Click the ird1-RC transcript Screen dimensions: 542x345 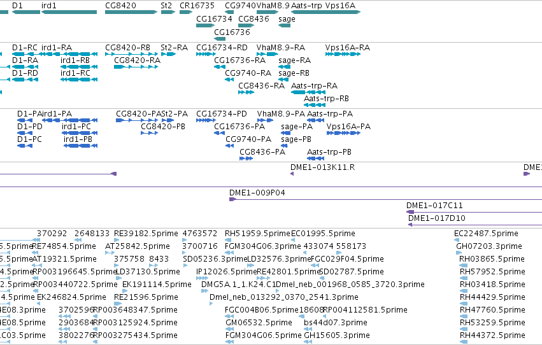tap(79, 80)
